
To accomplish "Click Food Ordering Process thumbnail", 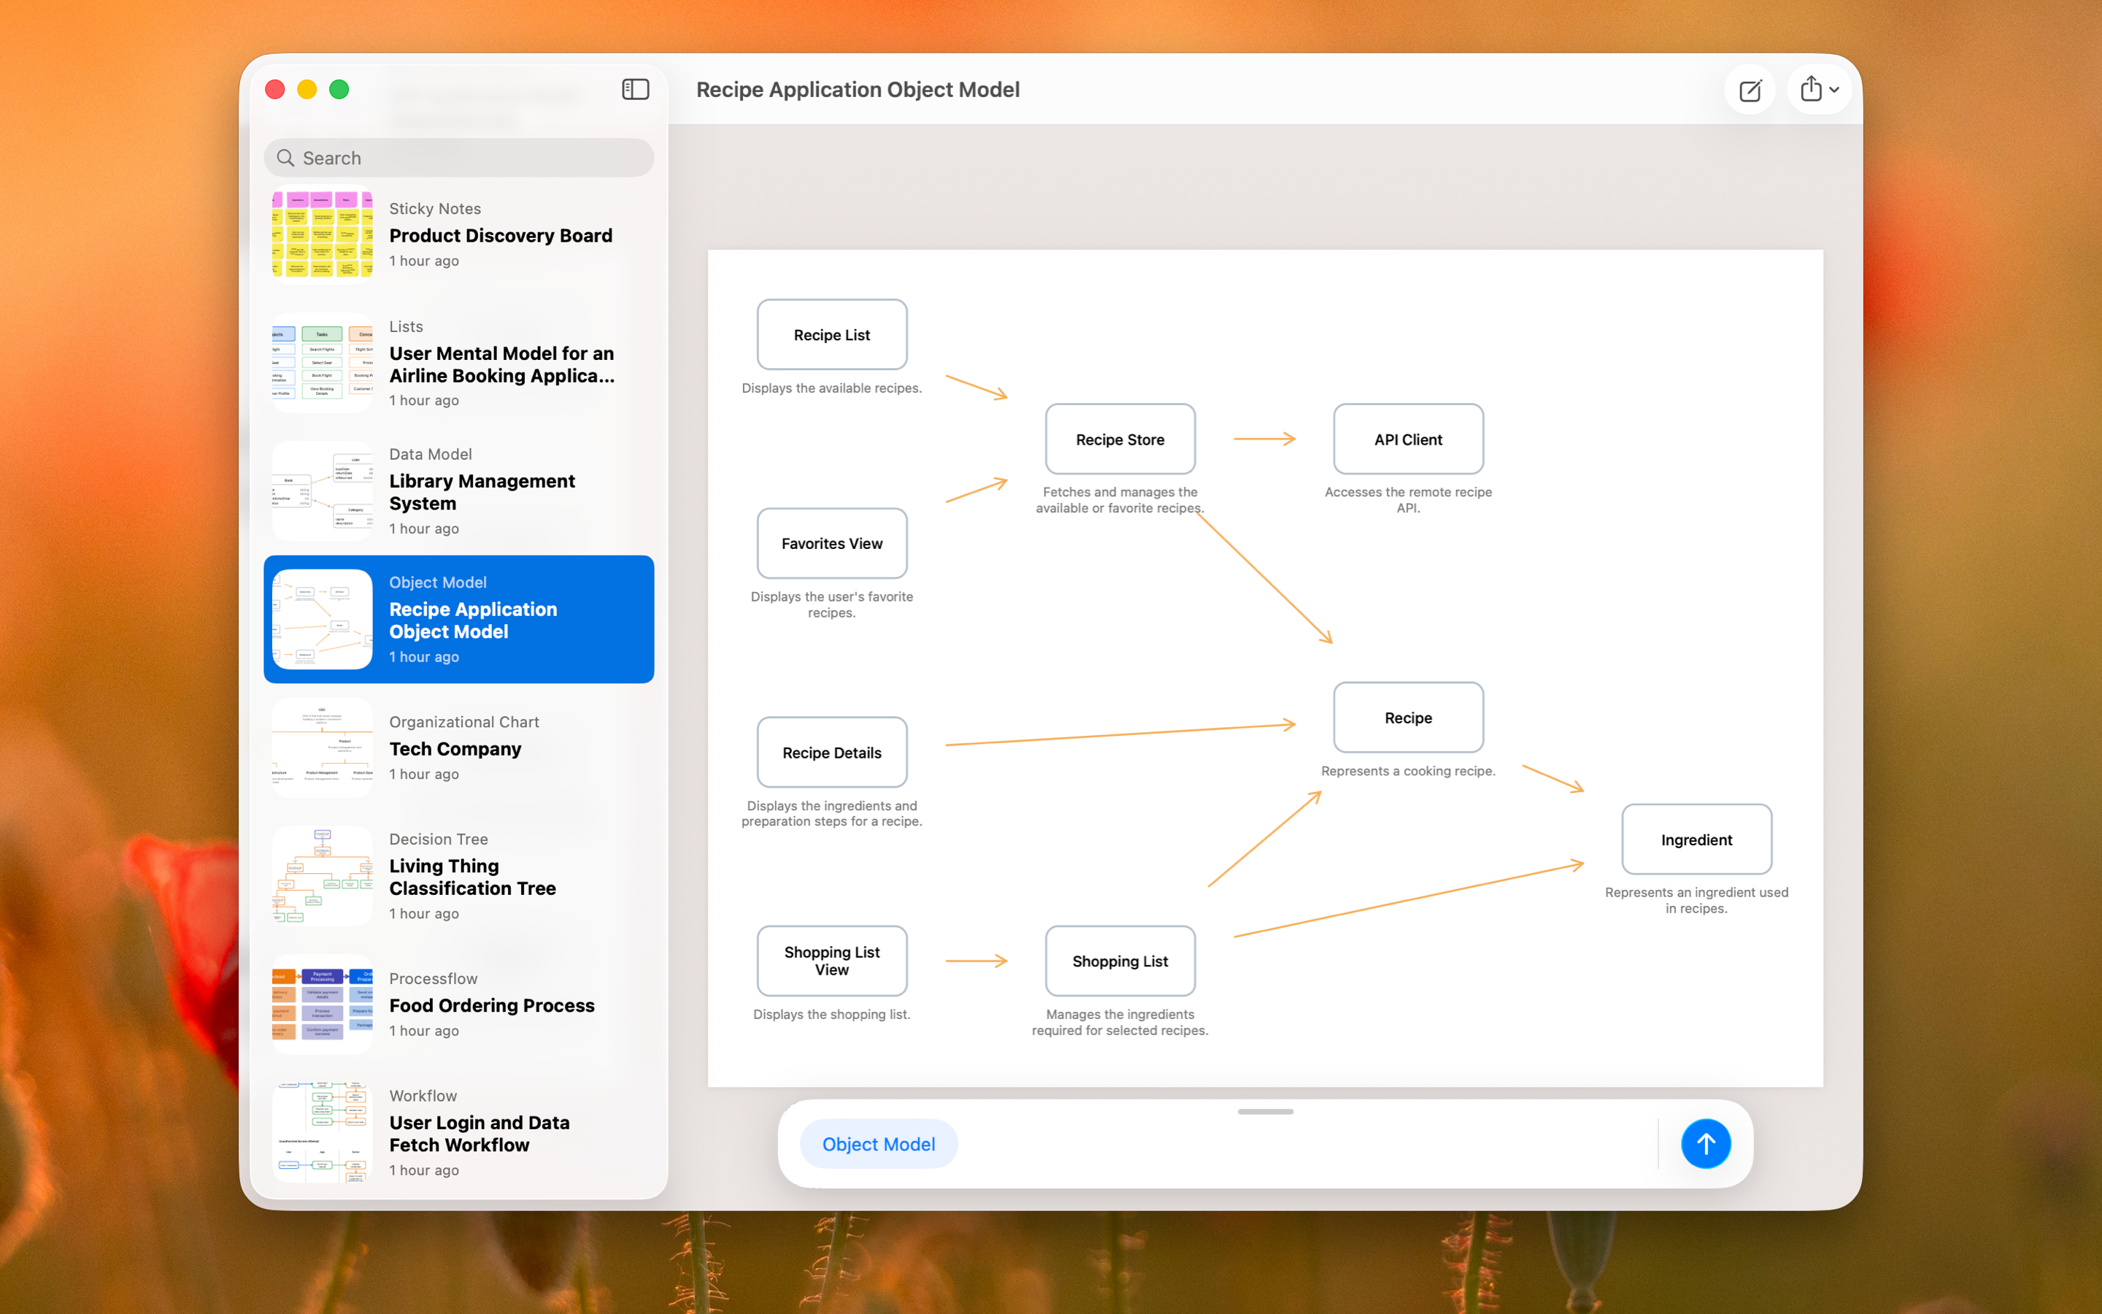I will click(323, 1004).
